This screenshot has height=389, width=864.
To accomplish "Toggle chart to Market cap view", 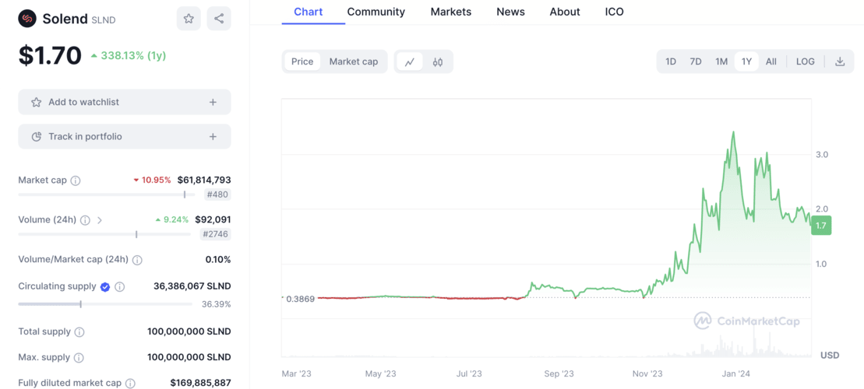I will tap(353, 61).
